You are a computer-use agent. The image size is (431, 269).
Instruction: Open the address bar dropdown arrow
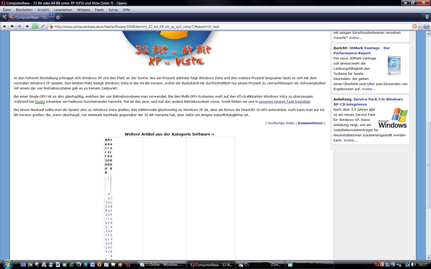(x=419, y=27)
